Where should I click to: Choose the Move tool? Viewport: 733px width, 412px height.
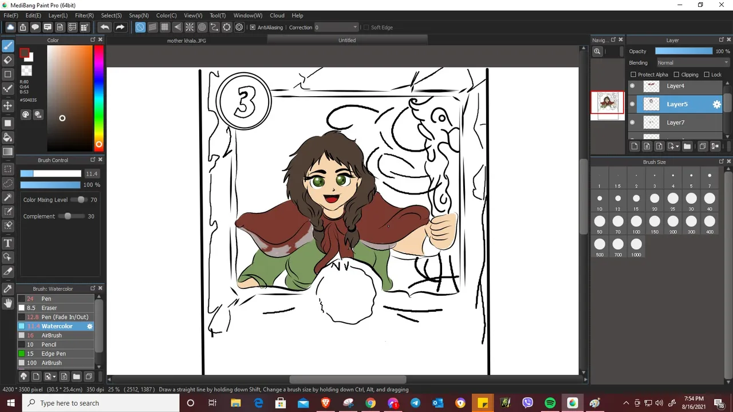(8, 106)
